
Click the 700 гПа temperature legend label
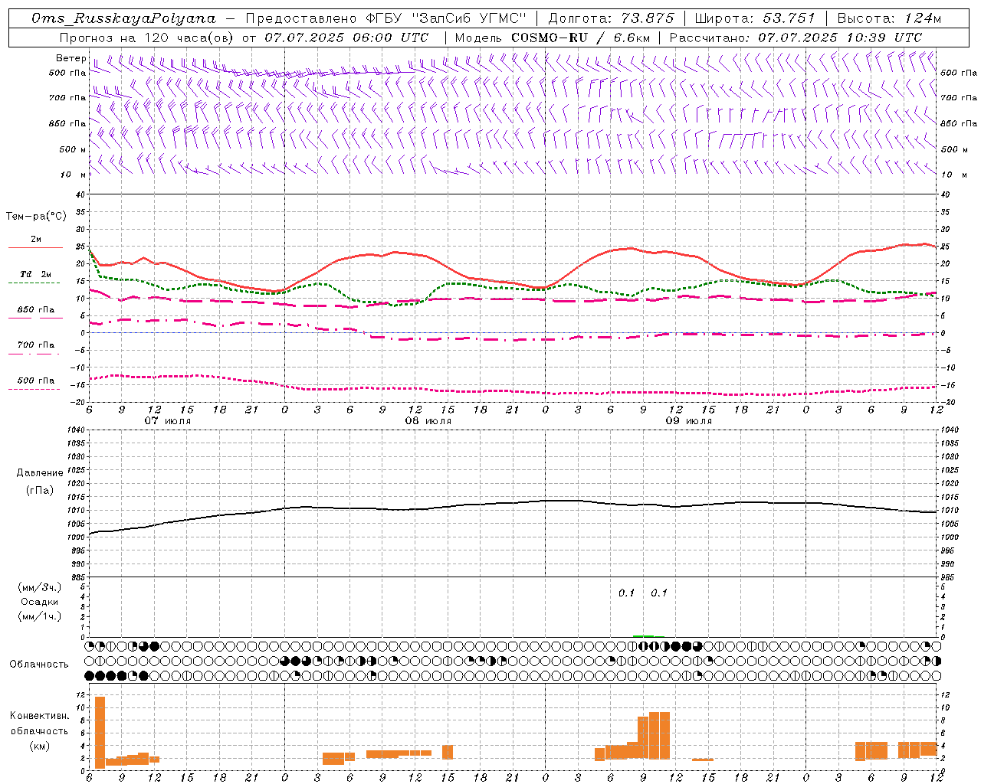pyautogui.click(x=36, y=345)
